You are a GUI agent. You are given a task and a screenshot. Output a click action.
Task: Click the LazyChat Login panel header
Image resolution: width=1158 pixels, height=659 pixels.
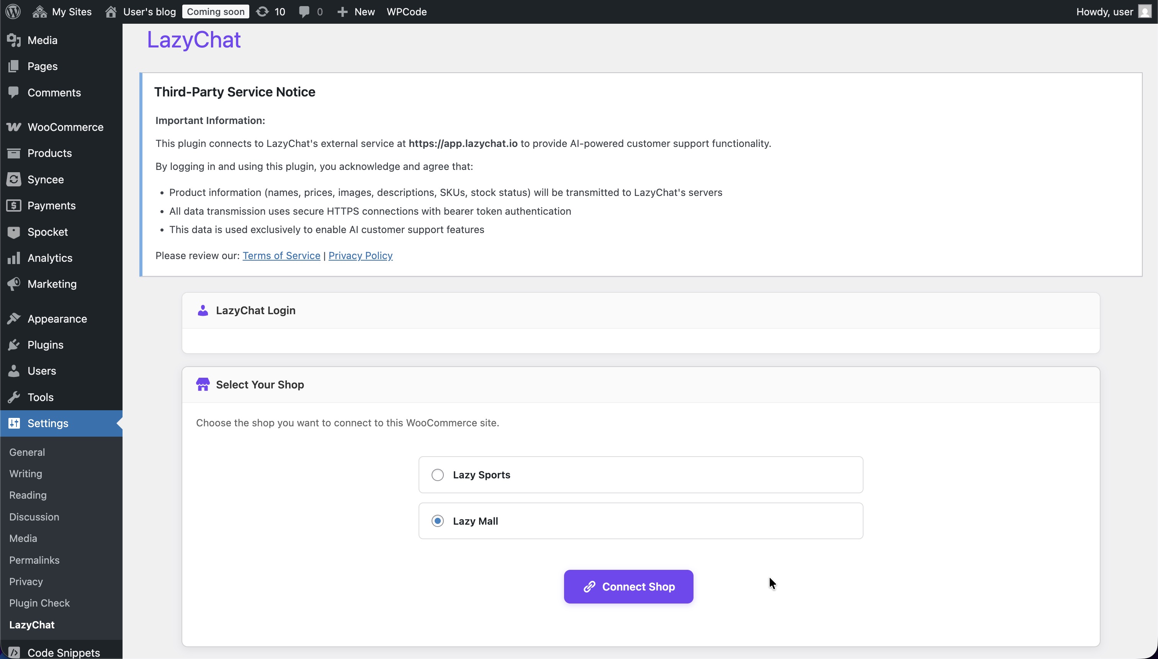pos(255,310)
